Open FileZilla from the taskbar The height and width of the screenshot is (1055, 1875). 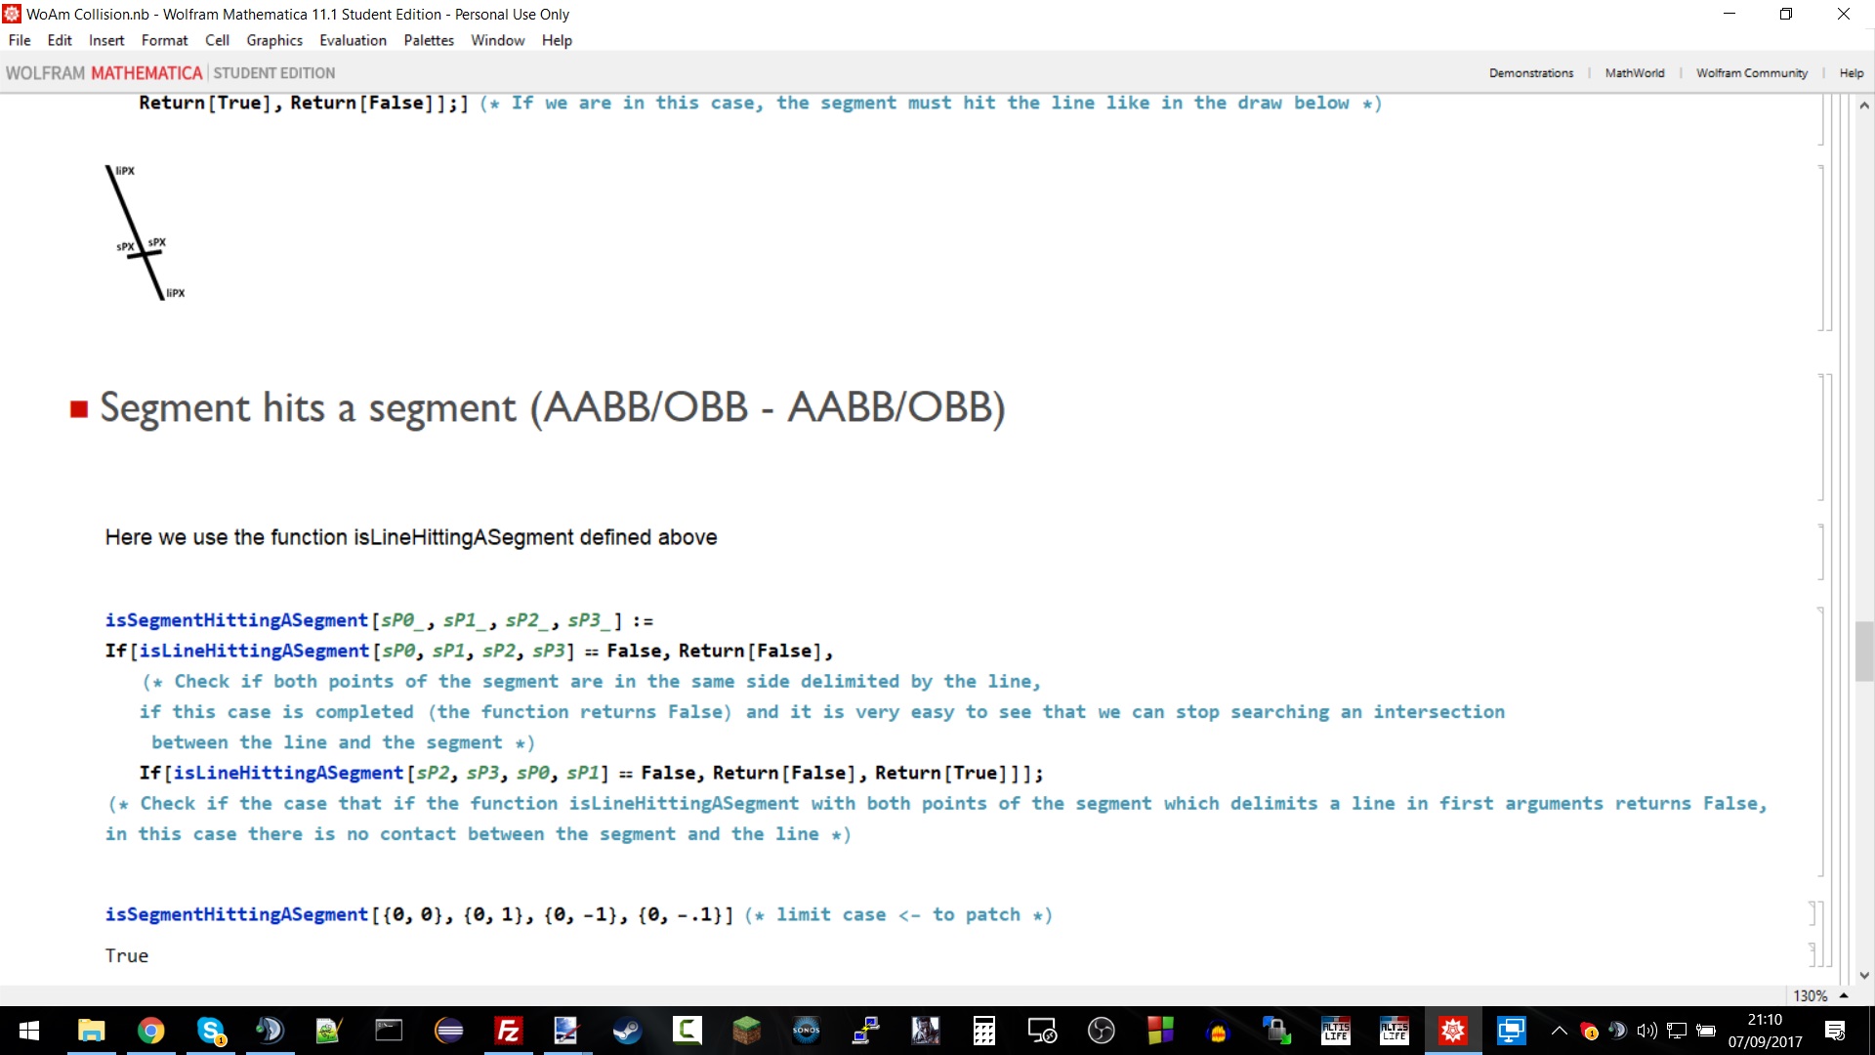pos(508,1031)
